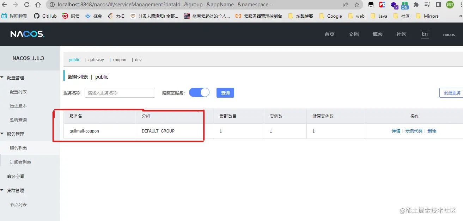Select the public namespace tab
This screenshot has width=463, height=221.
[74, 60]
